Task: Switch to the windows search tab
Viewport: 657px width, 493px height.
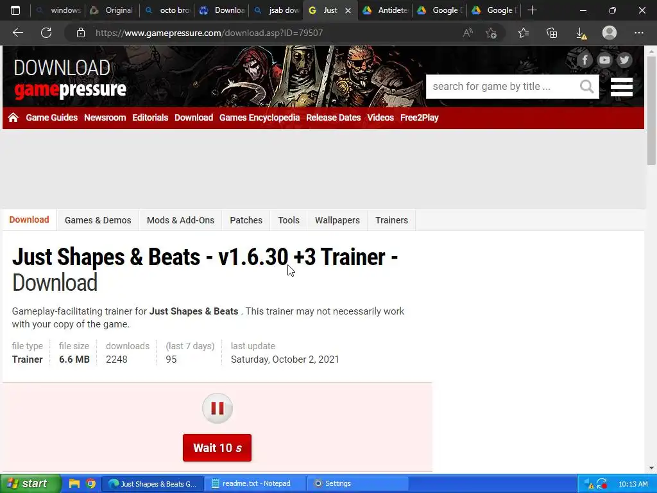Action: tap(58, 10)
